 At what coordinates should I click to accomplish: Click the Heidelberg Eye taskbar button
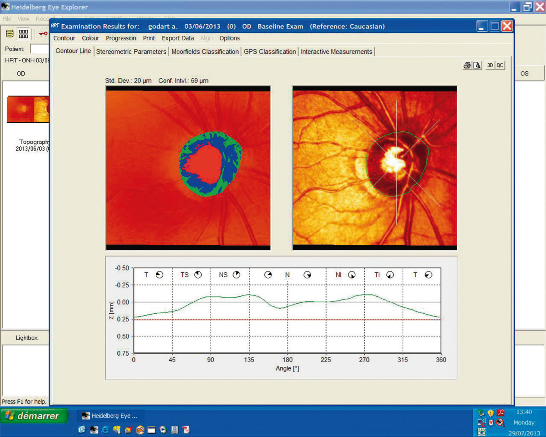tap(111, 416)
